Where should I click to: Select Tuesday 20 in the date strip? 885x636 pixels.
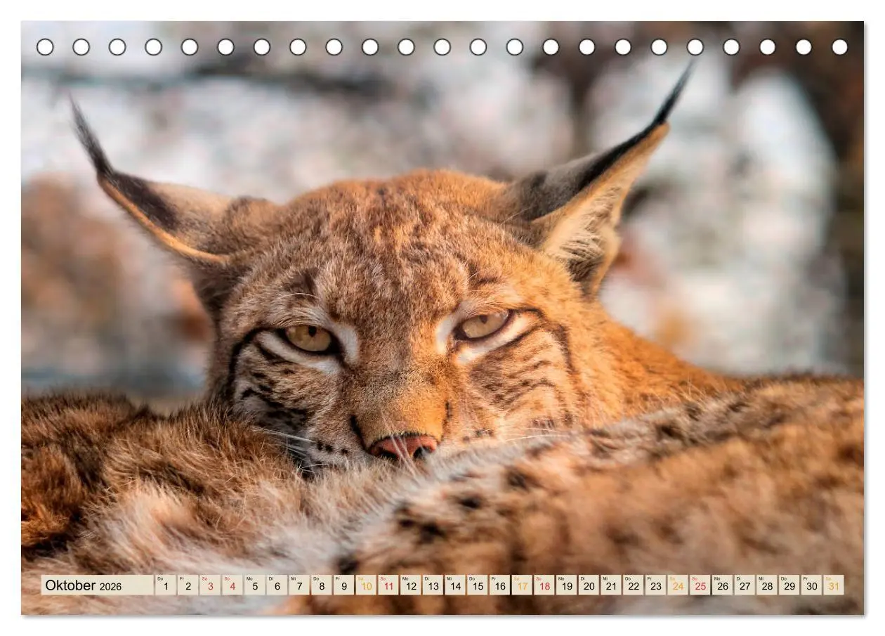tap(589, 585)
